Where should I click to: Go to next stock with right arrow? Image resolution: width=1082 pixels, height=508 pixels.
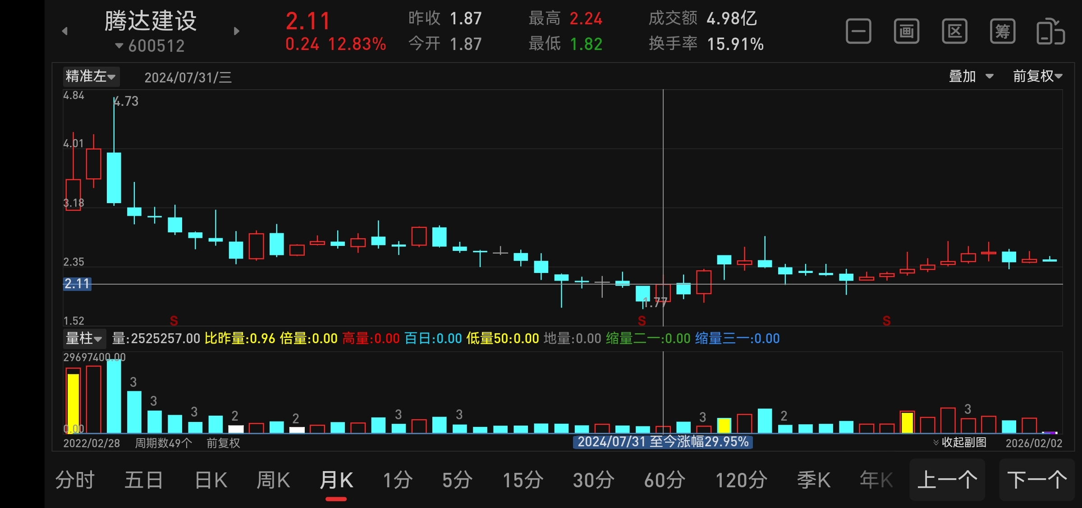tap(237, 31)
